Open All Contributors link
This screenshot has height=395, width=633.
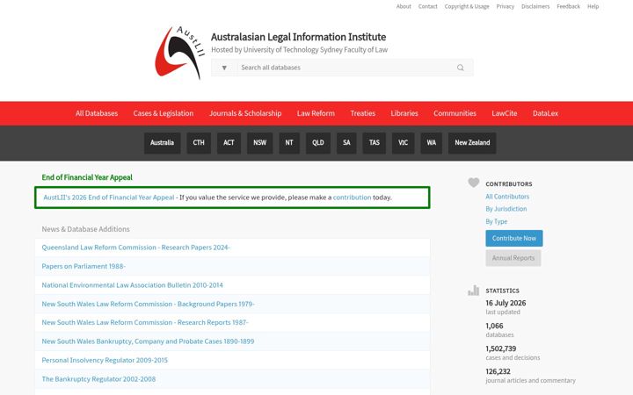pos(507,197)
